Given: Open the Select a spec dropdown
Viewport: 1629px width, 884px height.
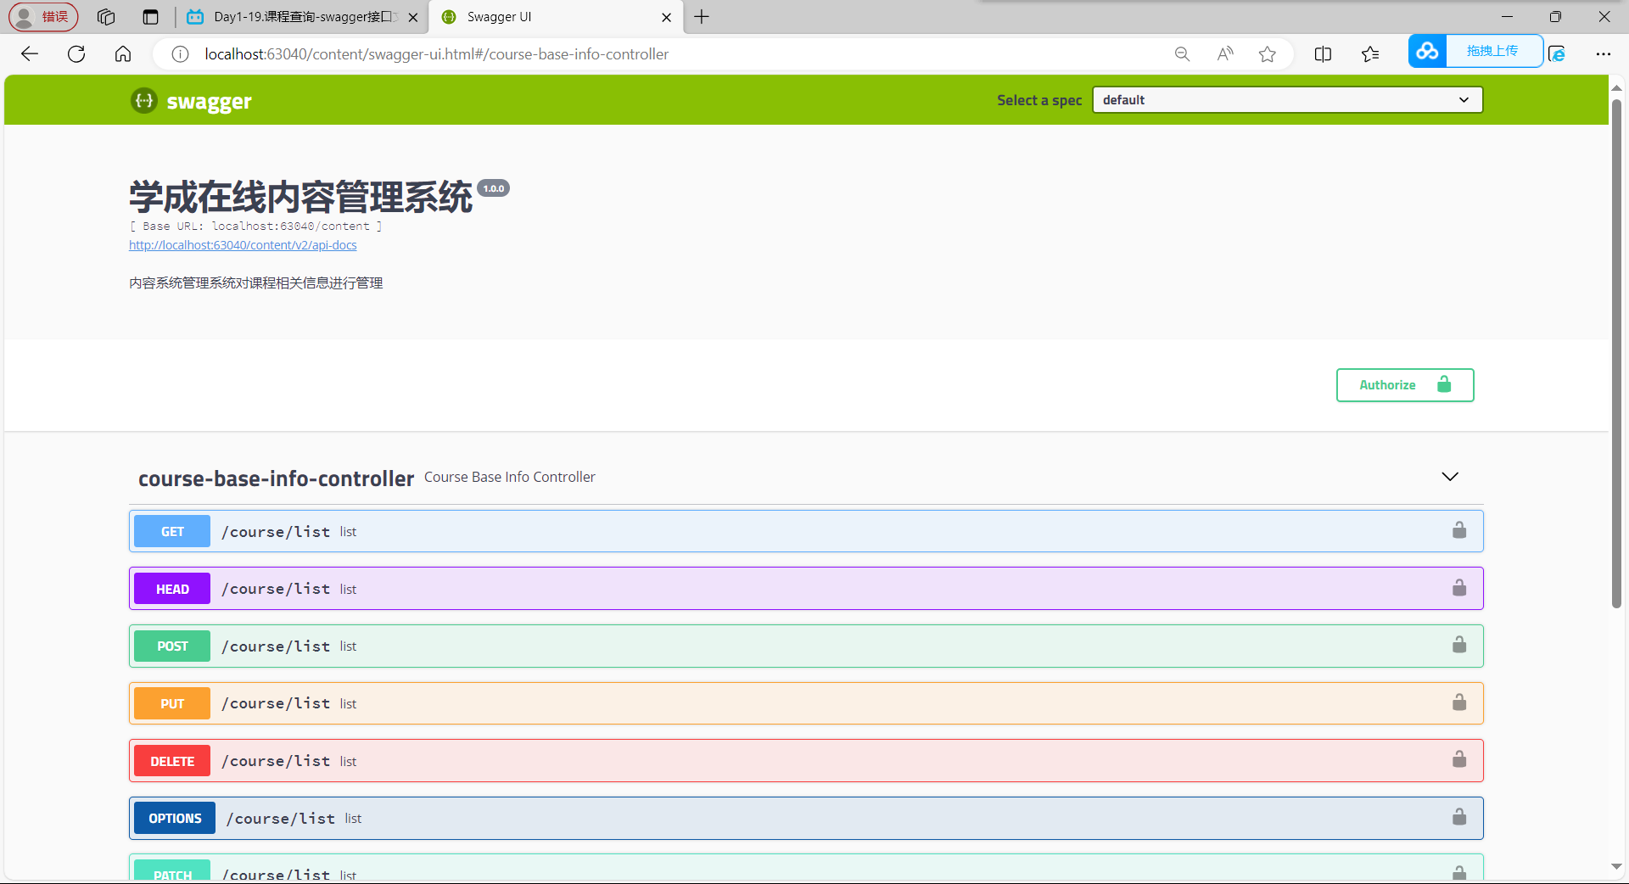Looking at the screenshot, I should point(1287,100).
